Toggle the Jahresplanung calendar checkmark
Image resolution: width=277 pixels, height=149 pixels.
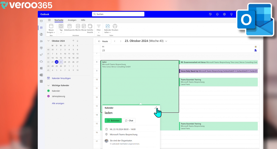48,96
